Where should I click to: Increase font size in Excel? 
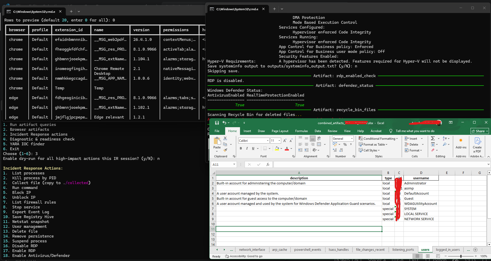pyautogui.click(x=285, y=141)
